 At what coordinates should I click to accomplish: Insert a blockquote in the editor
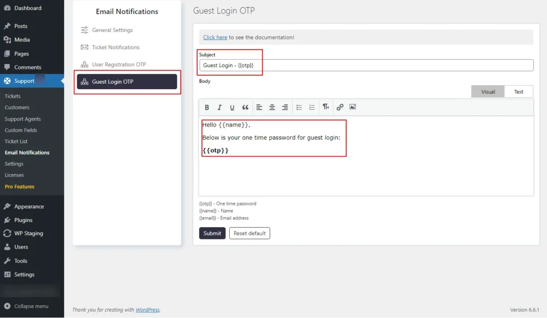tap(245, 107)
